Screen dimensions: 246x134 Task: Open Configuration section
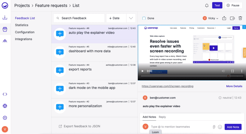coord(25,32)
